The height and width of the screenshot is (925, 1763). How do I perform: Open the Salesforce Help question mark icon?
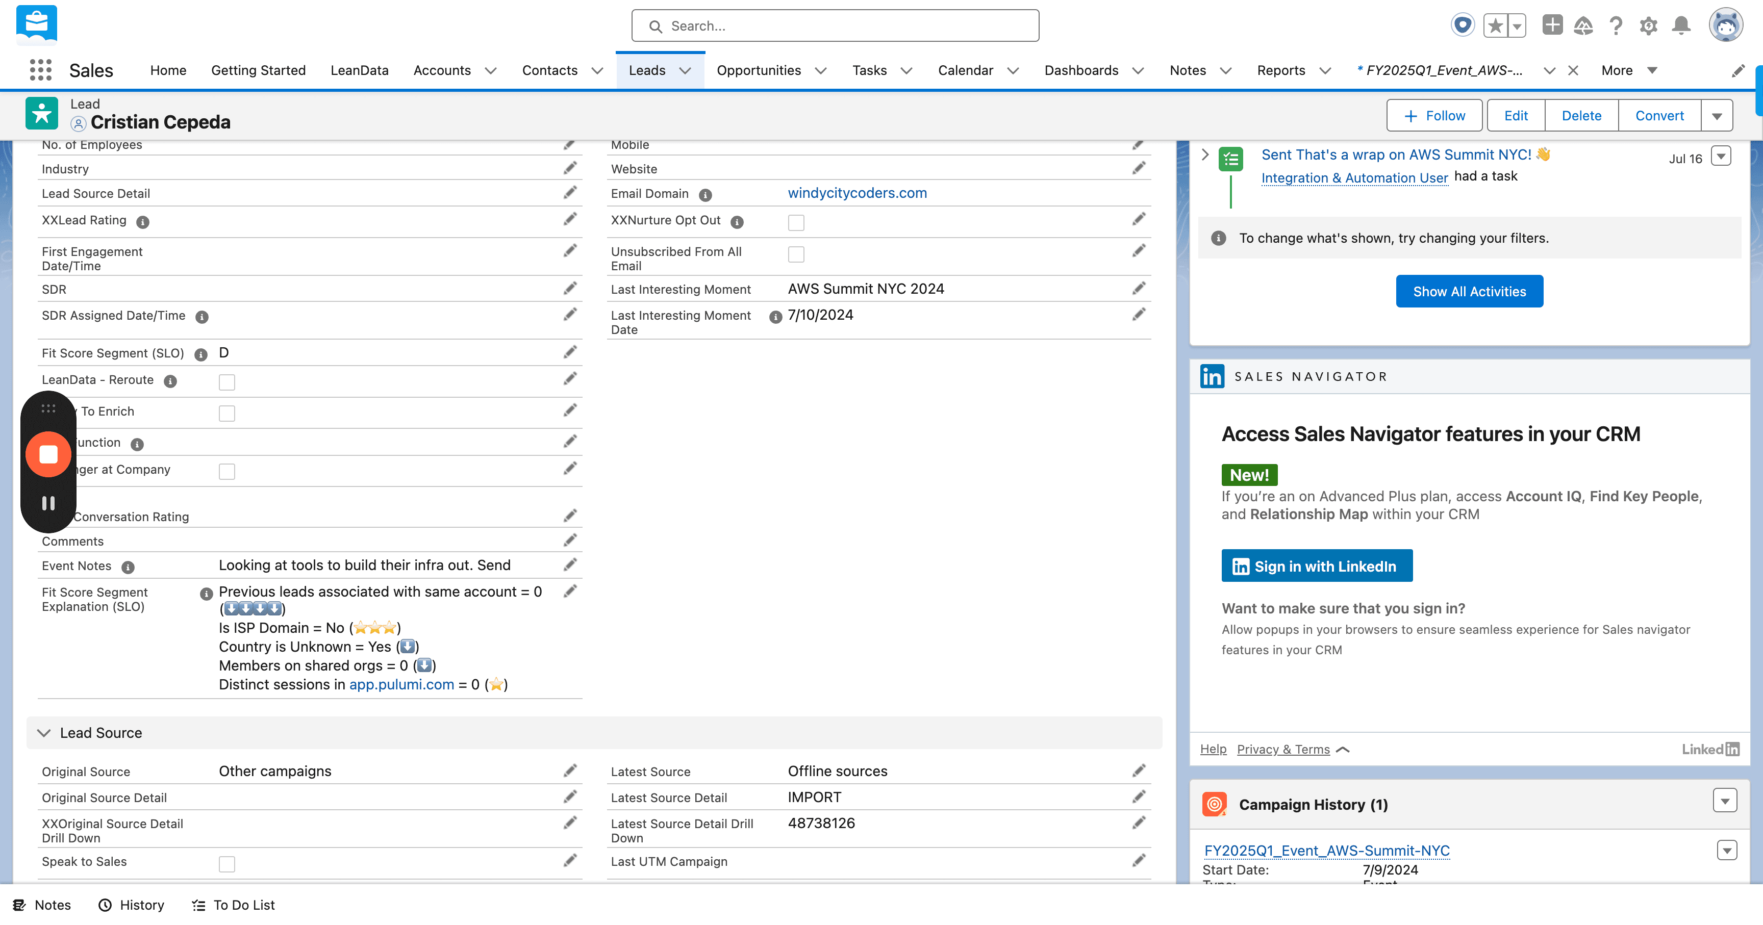[x=1616, y=26]
